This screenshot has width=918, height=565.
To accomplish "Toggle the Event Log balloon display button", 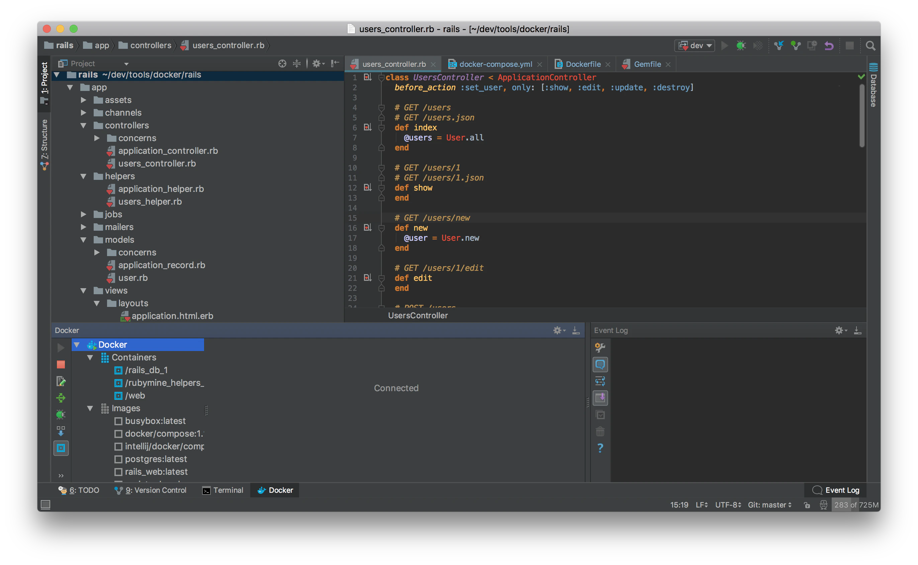I will 600,364.
